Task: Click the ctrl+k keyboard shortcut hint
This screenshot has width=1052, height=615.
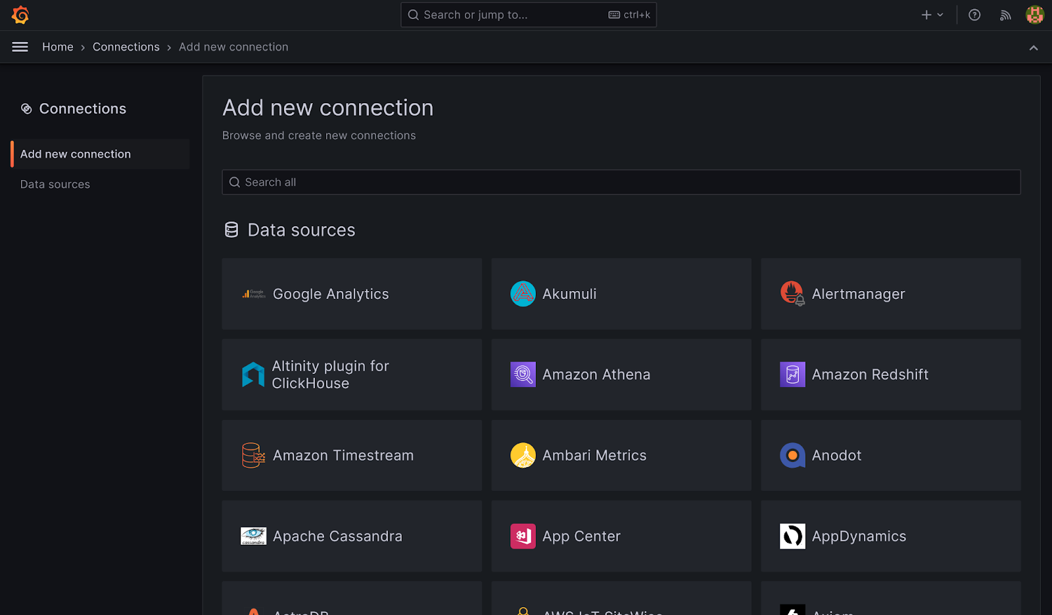Action: pos(629,14)
